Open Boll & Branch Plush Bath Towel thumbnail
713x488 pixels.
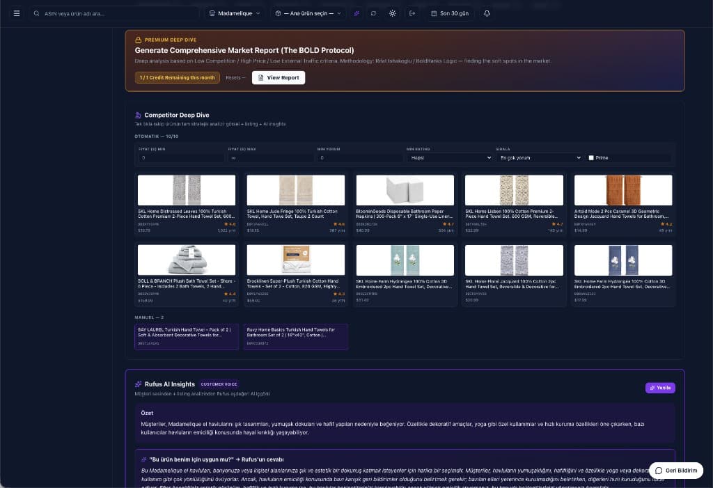tap(187, 260)
